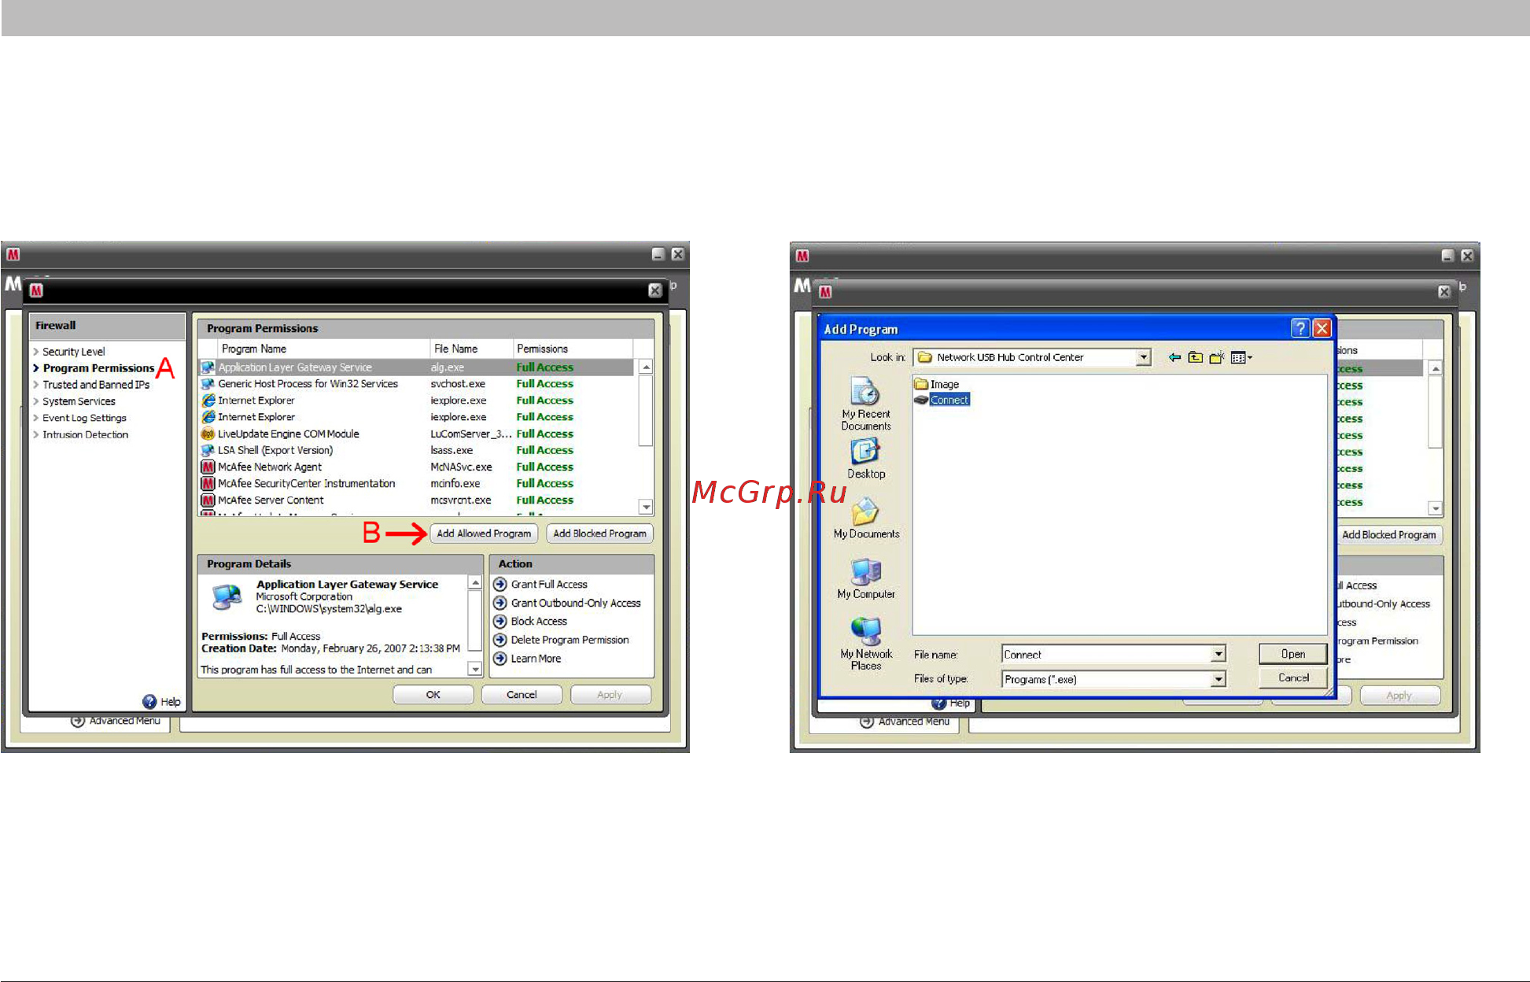Click Delete Program Permission action icon
Screen dimensions: 1530x982
click(500, 640)
